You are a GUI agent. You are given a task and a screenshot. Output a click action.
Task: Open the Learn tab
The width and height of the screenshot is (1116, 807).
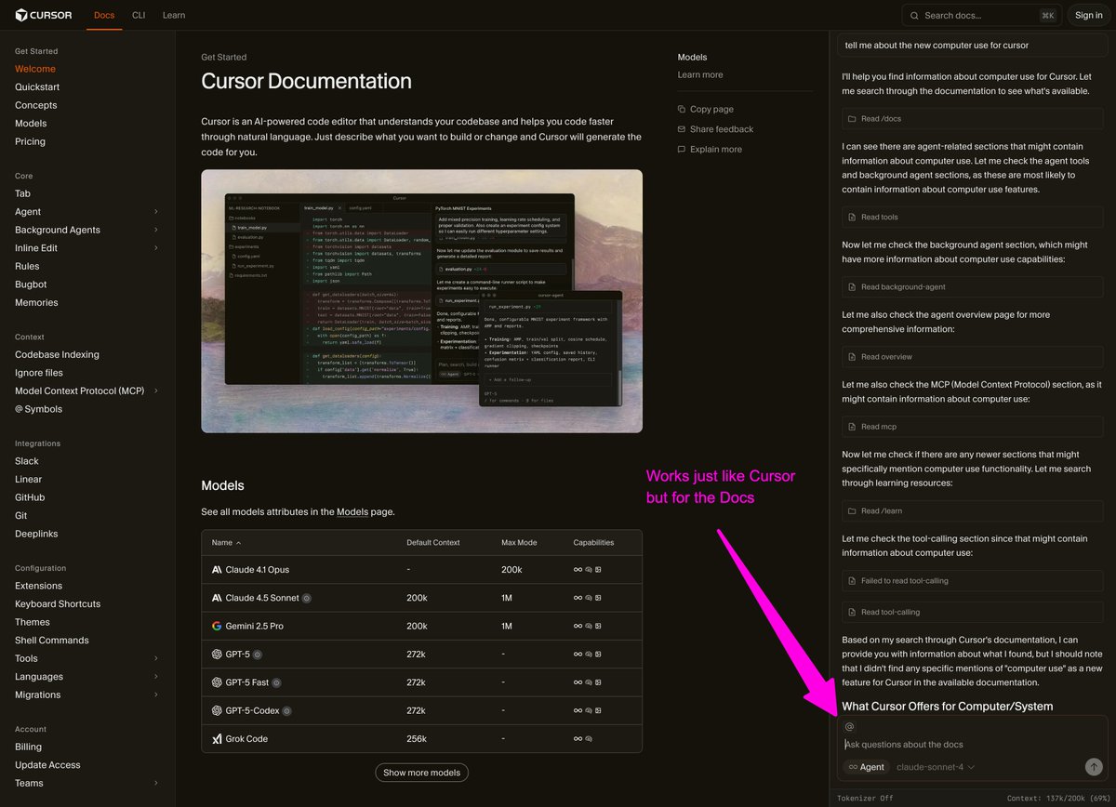coord(174,15)
